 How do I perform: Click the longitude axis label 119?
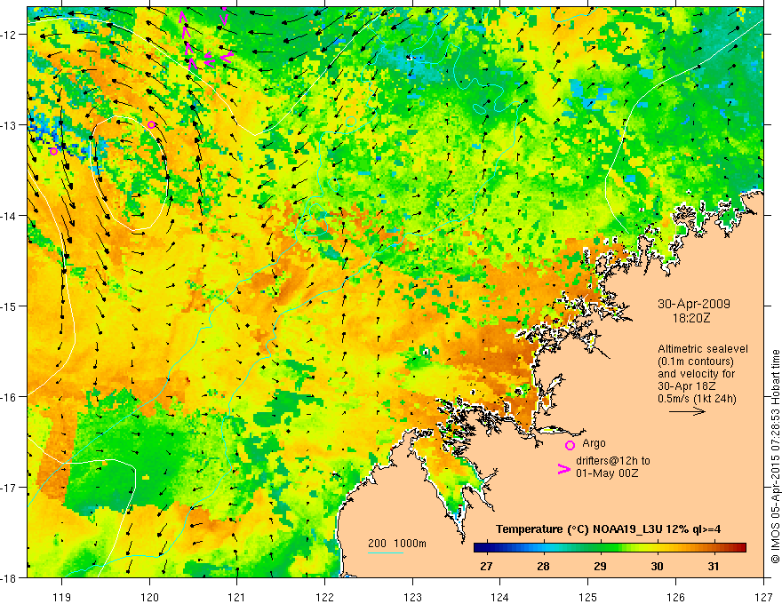point(61,597)
